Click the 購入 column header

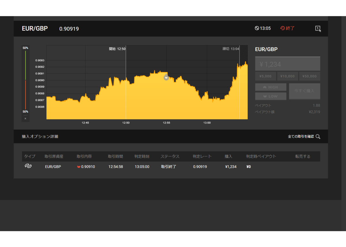pyautogui.click(x=229, y=156)
